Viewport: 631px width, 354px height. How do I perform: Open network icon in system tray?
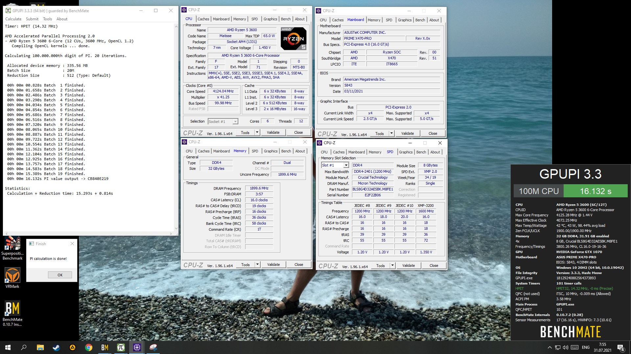pyautogui.click(x=557, y=347)
